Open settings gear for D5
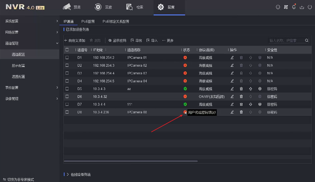This screenshot has height=182, width=315. [260, 89]
